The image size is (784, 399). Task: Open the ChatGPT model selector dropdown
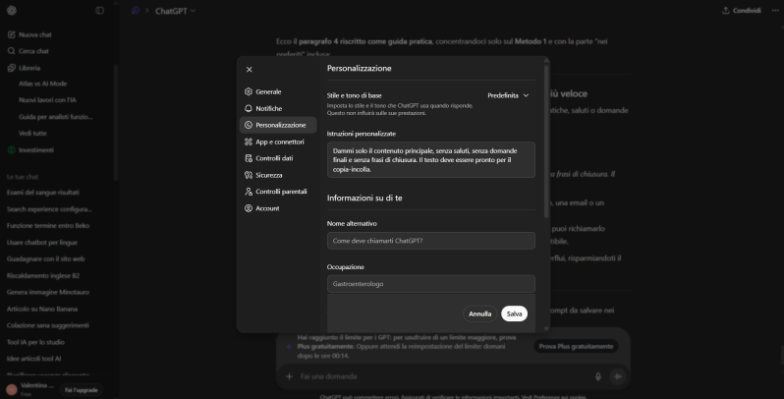point(175,11)
